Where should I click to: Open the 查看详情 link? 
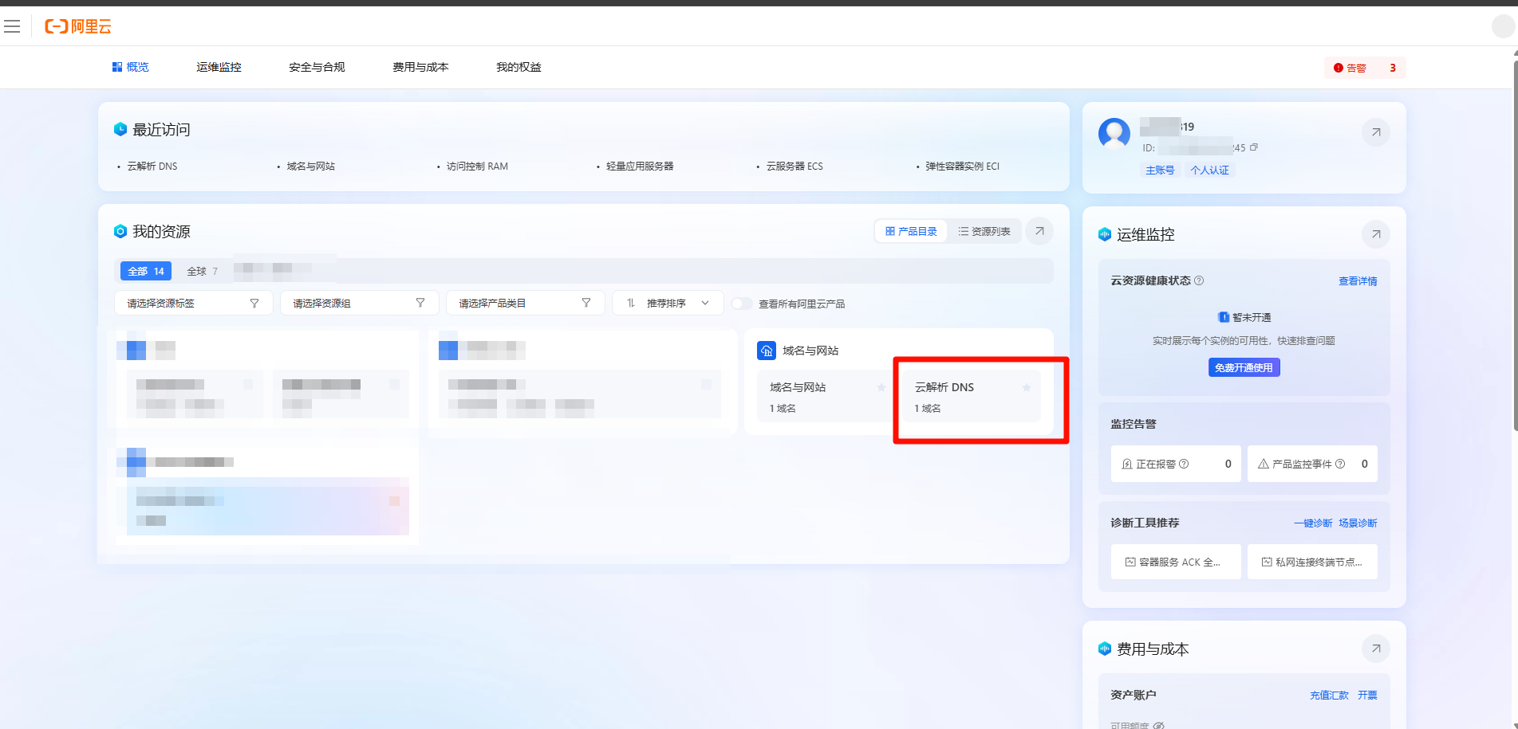[1357, 281]
